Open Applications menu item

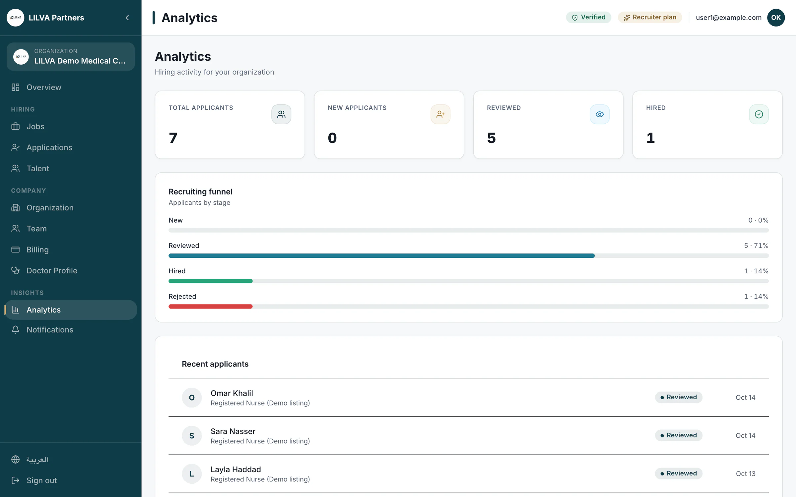tap(71, 147)
